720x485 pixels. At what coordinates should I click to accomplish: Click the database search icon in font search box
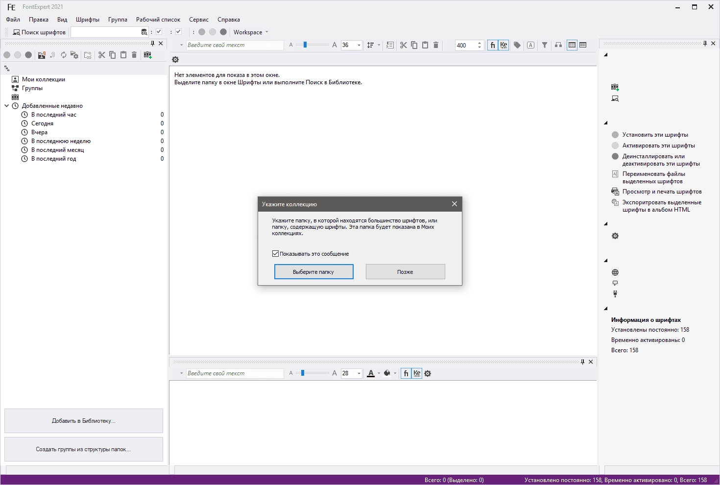coord(144,32)
